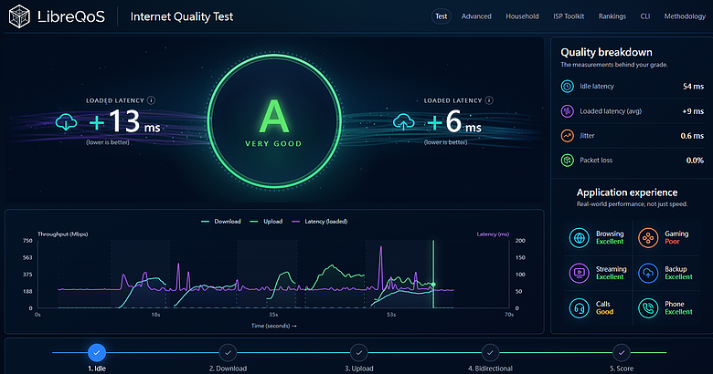Click the upload cloud icon
The width and height of the screenshot is (713, 374).
tap(404, 122)
